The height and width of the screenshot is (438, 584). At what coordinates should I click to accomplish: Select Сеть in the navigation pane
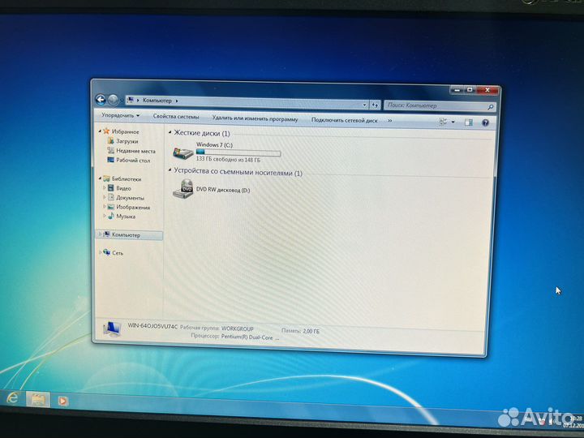(118, 253)
